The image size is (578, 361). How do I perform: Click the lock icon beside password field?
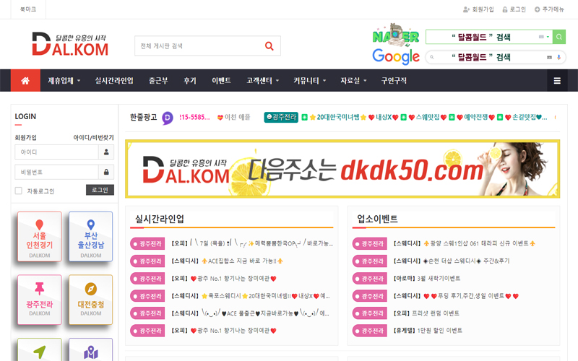tap(106, 172)
